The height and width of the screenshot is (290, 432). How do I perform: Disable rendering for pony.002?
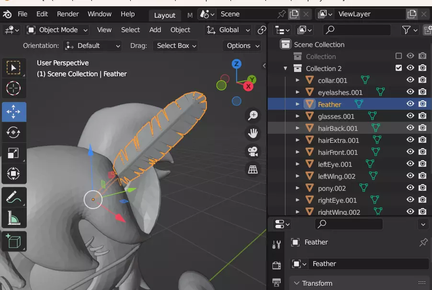422,188
